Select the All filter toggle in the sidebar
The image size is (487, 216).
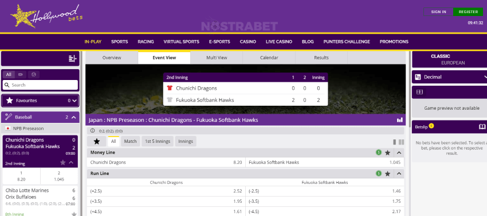click(x=9, y=74)
